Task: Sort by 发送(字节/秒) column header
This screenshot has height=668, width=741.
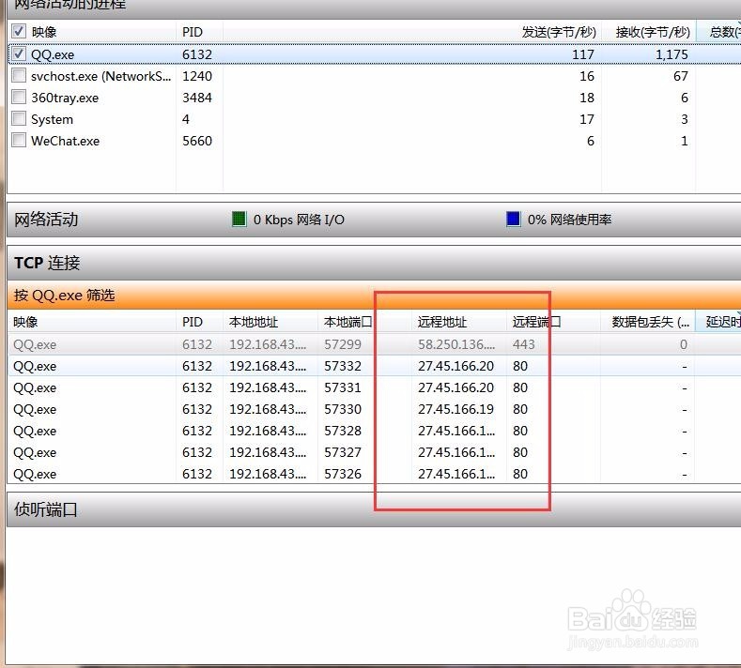Action: point(559,32)
